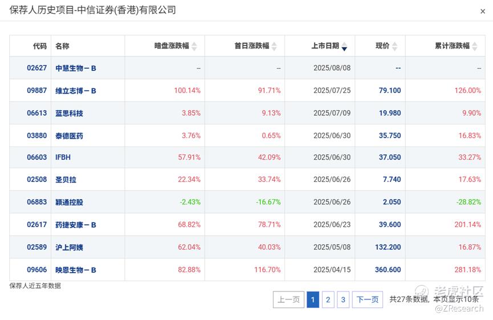Click 上一页 previous page button
Image resolution: width=493 pixels, height=320 pixels.
point(288,299)
